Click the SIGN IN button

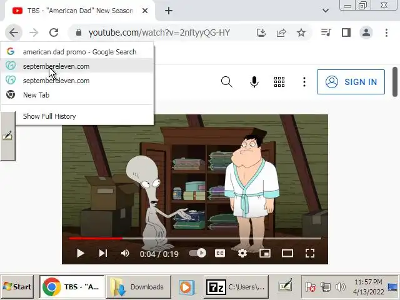pos(351,82)
